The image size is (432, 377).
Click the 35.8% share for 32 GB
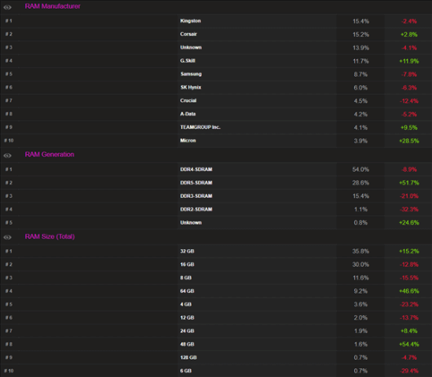[361, 251]
